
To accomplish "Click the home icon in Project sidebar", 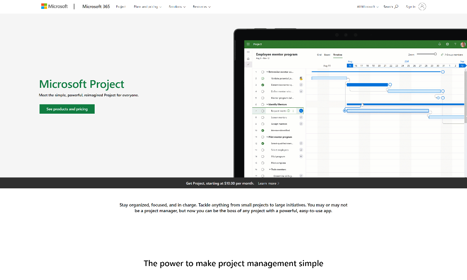I will click(x=248, y=58).
